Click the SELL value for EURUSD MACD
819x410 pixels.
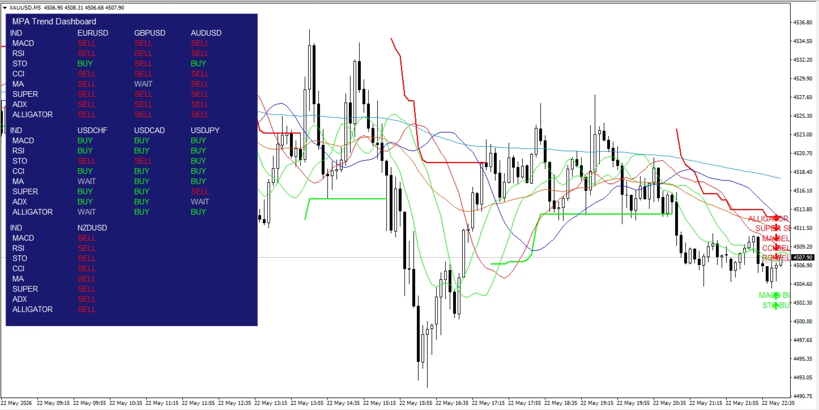[87, 43]
